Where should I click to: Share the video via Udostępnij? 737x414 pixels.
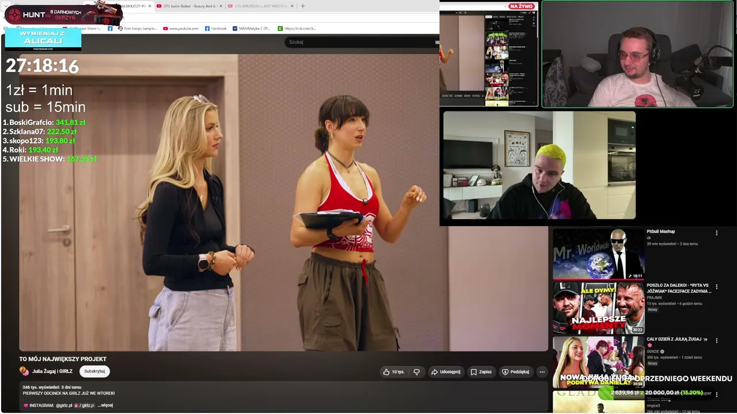446,372
